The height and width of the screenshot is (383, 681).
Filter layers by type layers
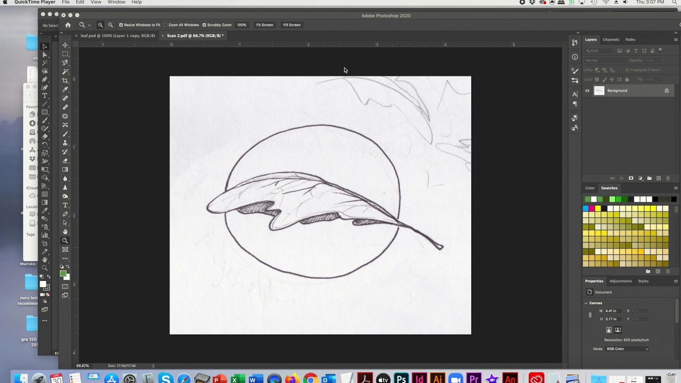pyautogui.click(x=636, y=51)
